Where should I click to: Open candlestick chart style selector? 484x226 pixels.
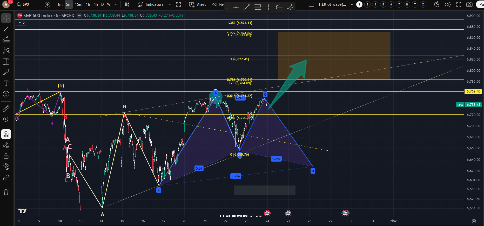127,4
